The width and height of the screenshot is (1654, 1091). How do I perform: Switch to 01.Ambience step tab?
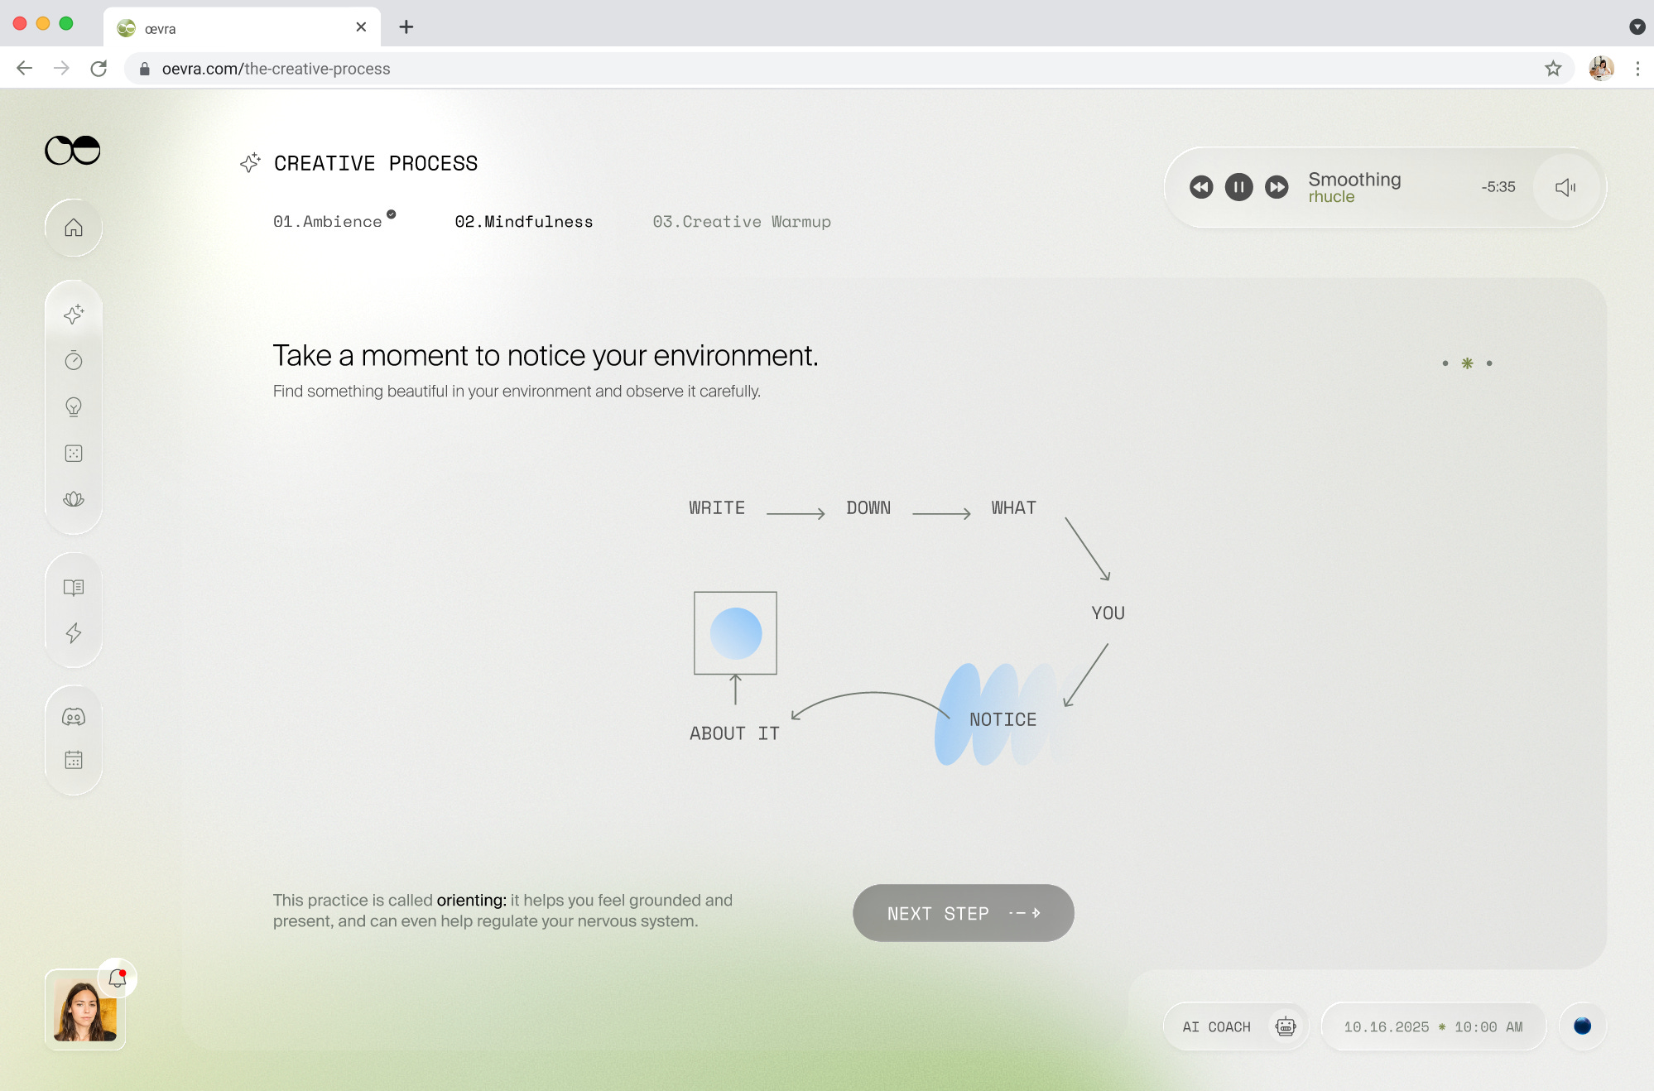point(328,222)
